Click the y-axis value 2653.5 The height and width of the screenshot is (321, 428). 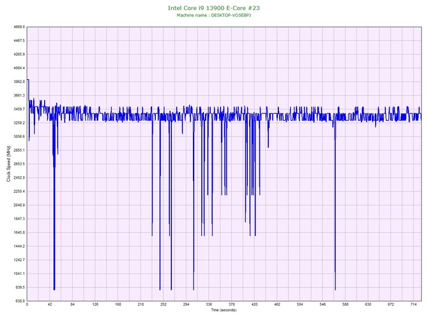coord(19,164)
